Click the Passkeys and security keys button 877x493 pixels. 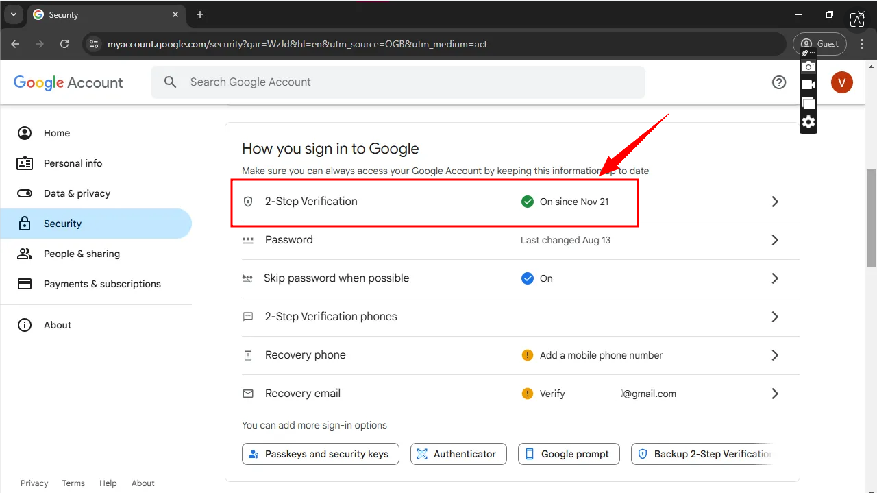(x=321, y=454)
